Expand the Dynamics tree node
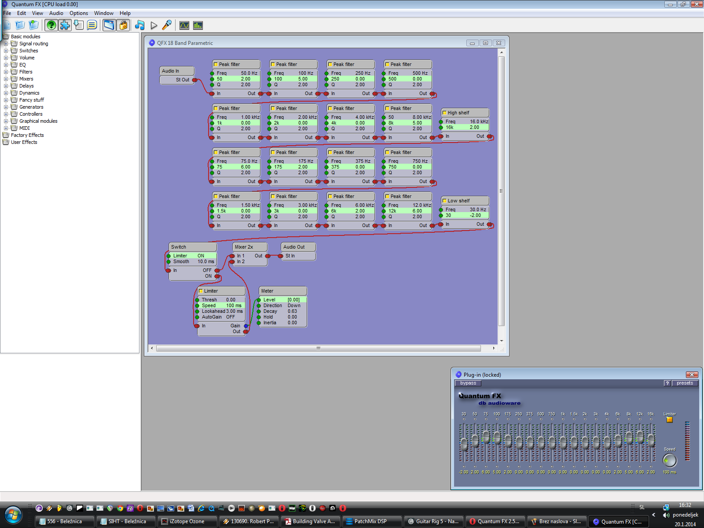 (x=6, y=93)
